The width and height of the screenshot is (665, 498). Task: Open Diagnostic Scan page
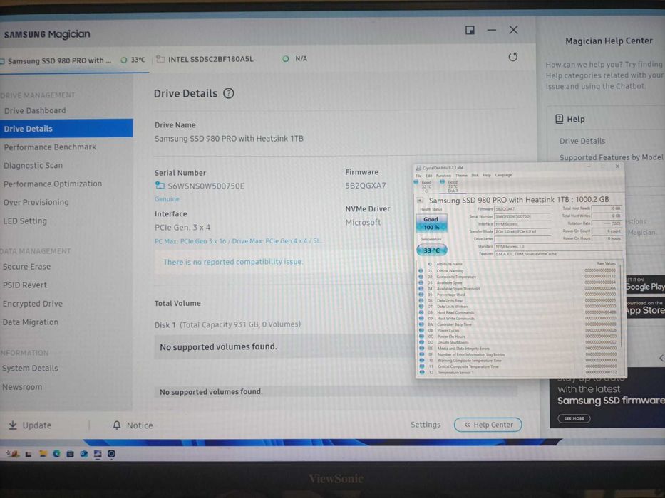tap(33, 165)
